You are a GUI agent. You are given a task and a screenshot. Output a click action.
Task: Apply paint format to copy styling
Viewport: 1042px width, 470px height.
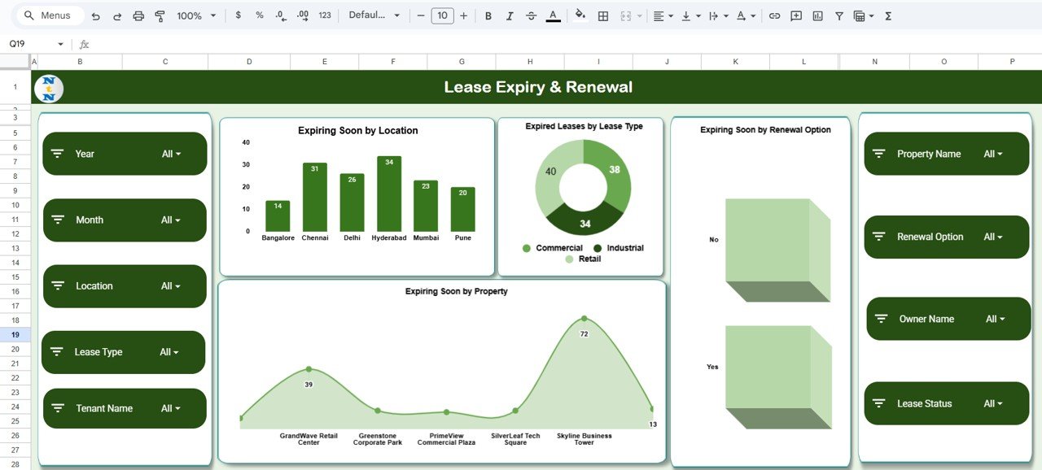160,15
